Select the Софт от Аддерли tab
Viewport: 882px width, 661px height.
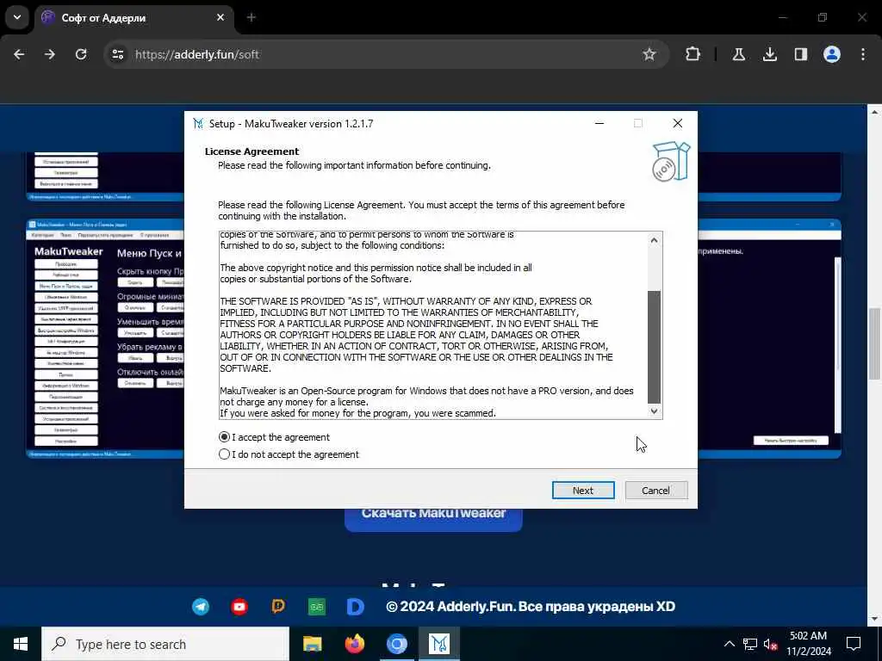pos(135,18)
